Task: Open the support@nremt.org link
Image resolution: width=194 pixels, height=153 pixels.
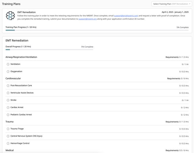Action: point(87,19)
